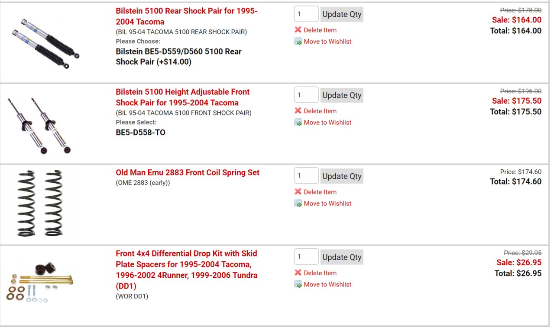
Task: Open Bilstein 5100 Rear Shock Pair product link
Action: 187,16
